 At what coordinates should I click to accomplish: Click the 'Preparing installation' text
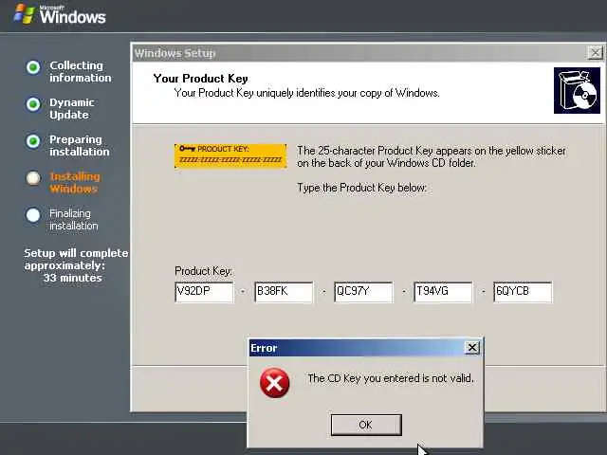coord(80,145)
